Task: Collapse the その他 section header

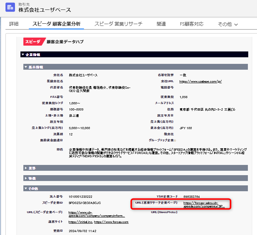Action: pos(135,188)
